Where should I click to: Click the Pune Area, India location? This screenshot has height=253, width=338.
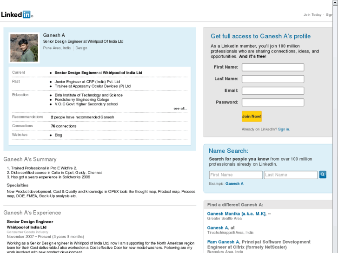click(57, 48)
